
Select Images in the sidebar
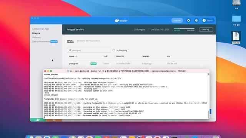coord(36,33)
